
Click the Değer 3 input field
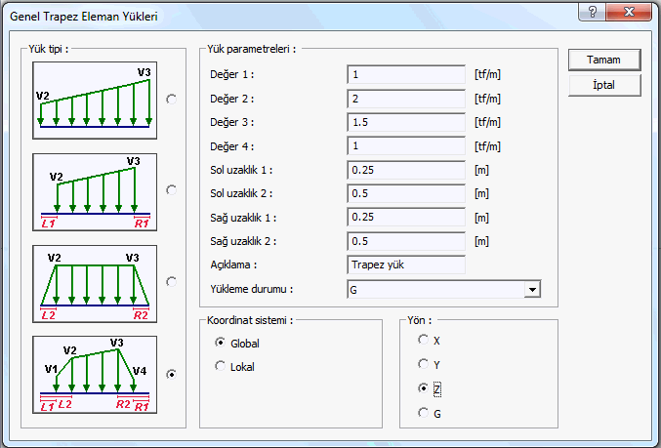(x=406, y=122)
